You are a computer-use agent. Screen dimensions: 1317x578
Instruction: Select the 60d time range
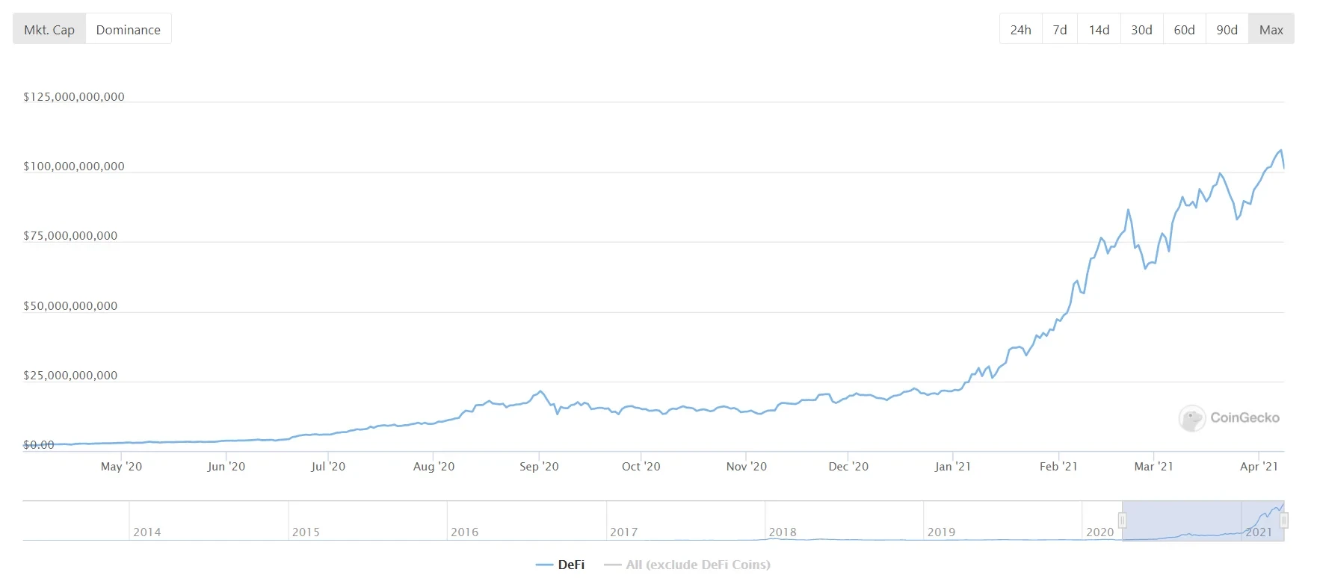1184,30
